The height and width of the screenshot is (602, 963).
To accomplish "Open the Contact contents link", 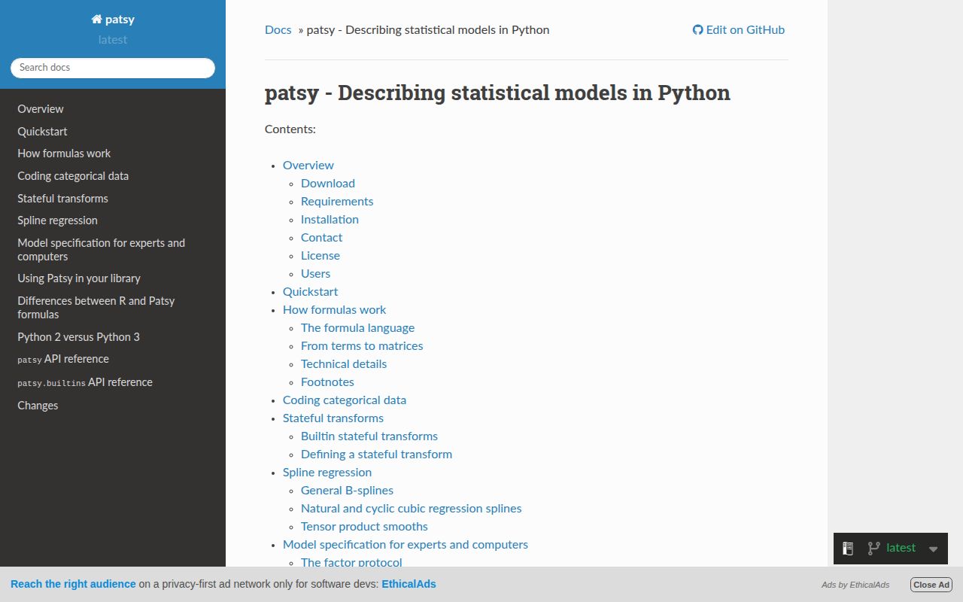I will [321, 238].
